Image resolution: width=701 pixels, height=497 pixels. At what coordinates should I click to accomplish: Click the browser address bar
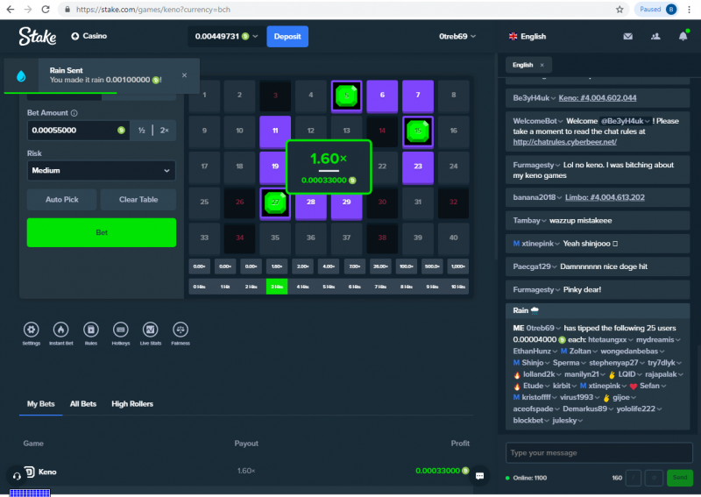[x=344, y=10]
